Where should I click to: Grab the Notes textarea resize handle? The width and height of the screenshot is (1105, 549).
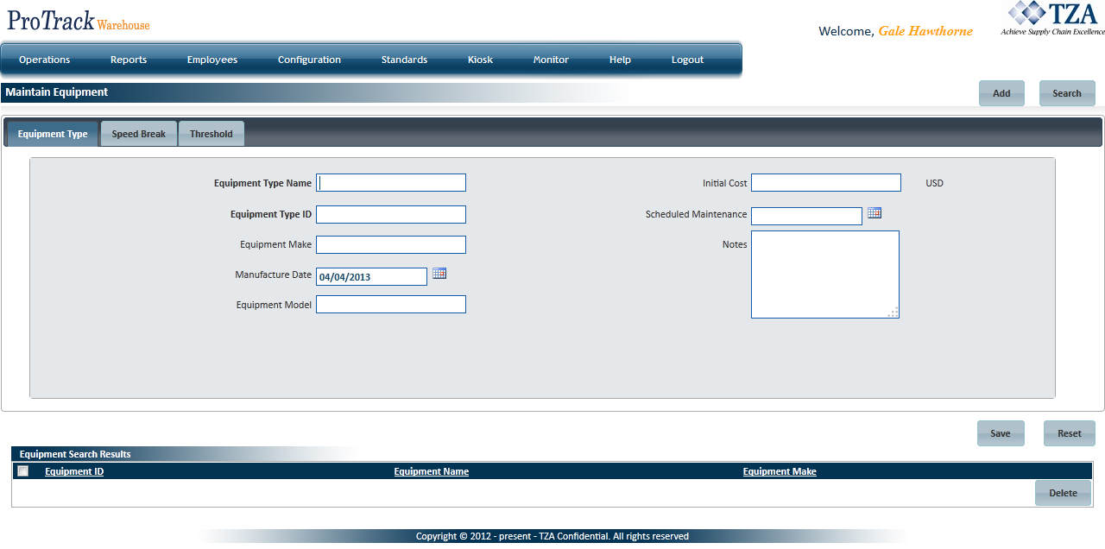point(893,312)
